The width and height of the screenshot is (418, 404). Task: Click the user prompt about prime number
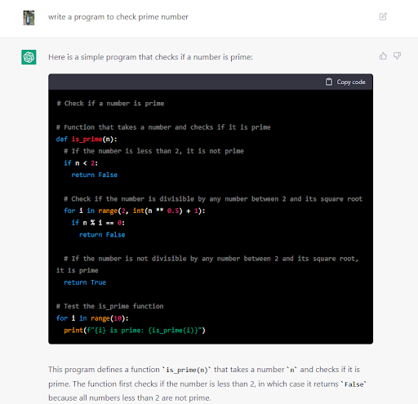pos(118,17)
